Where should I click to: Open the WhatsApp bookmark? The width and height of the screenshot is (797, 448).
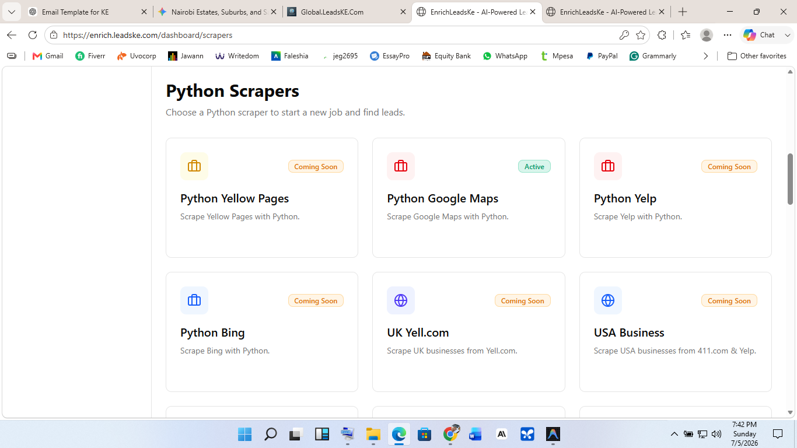coord(505,56)
